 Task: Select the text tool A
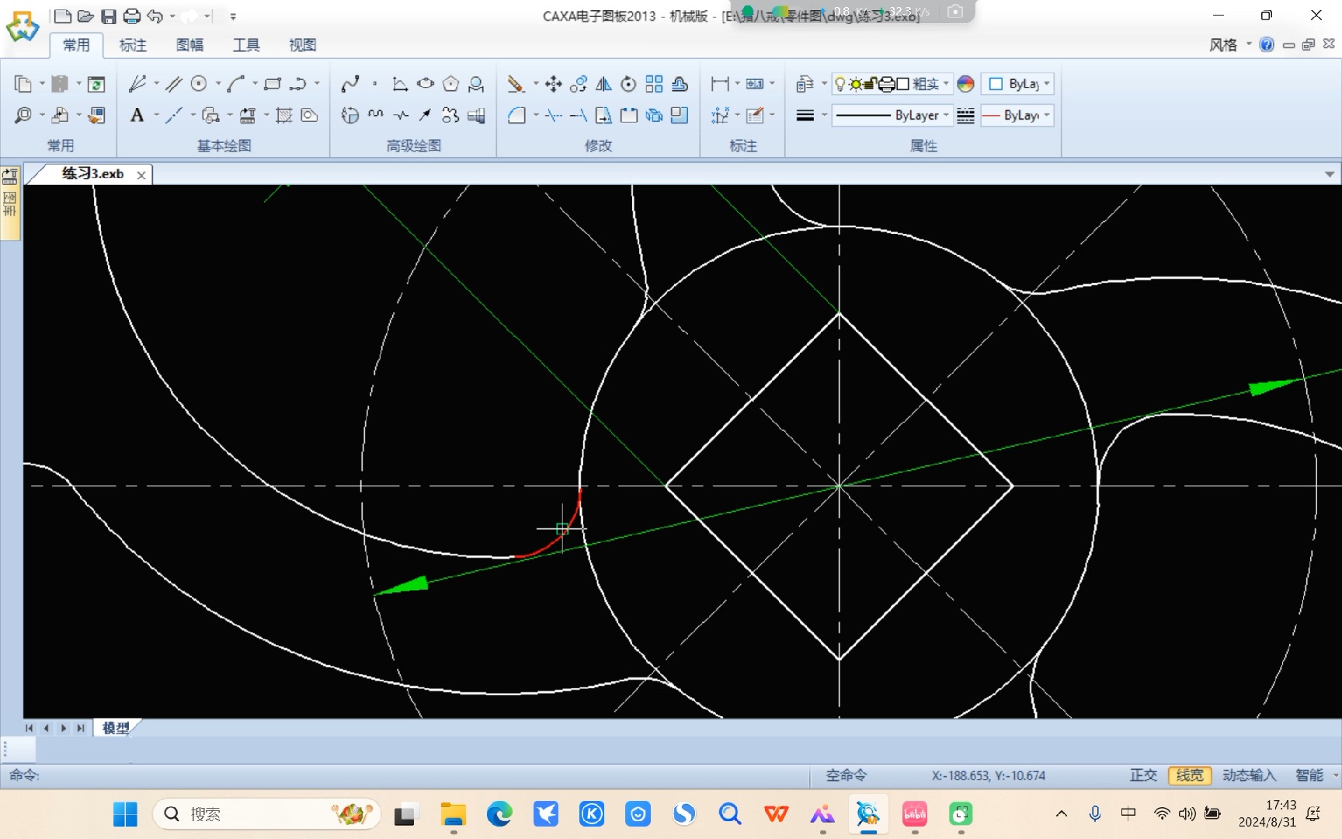pyautogui.click(x=137, y=115)
